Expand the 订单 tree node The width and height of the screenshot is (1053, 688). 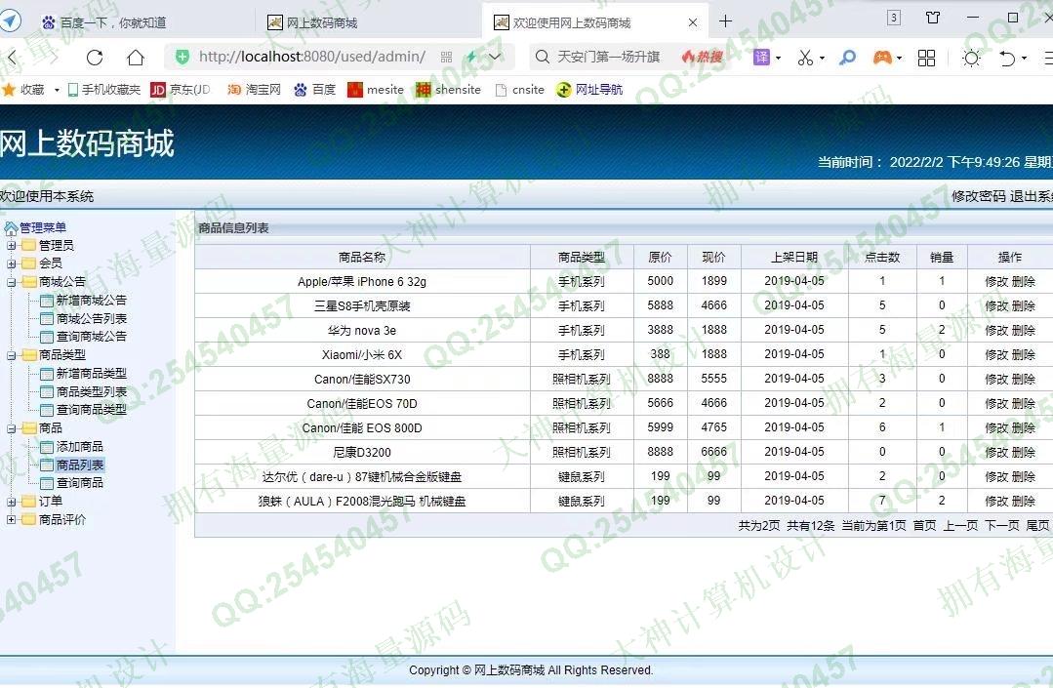tap(11, 502)
